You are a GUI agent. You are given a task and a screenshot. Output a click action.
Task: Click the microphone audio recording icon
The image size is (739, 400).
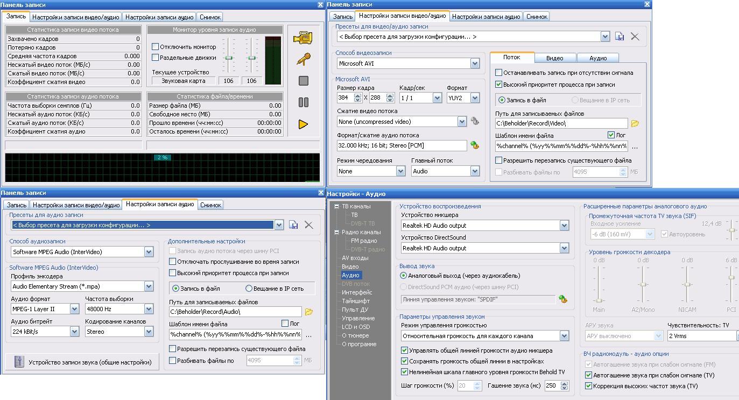tap(303, 59)
